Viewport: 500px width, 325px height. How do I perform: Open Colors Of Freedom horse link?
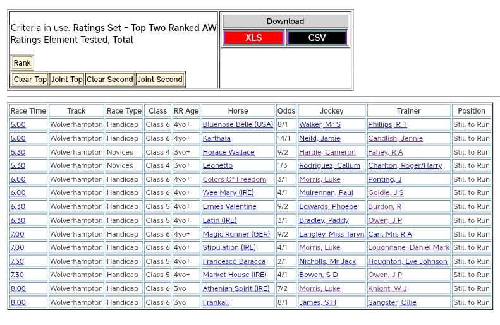click(234, 180)
